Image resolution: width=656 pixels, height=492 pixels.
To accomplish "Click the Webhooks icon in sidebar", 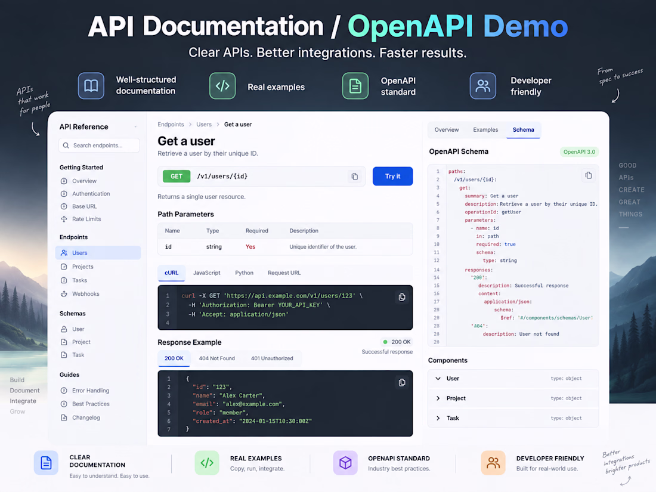I will pyautogui.click(x=64, y=293).
